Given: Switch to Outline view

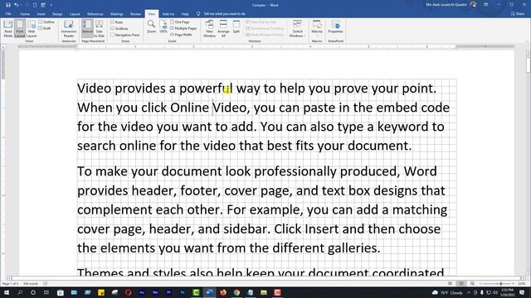Looking at the screenshot, I should (x=46, y=22).
